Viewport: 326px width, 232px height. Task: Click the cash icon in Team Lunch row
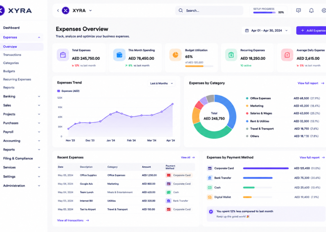coord(168,193)
